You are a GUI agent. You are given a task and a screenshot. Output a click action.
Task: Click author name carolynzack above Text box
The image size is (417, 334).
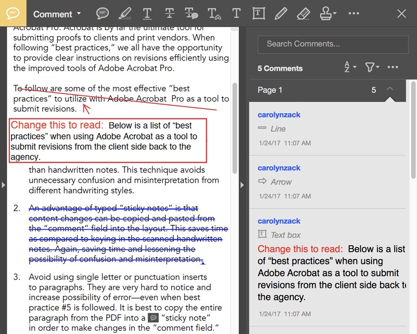tap(279, 221)
